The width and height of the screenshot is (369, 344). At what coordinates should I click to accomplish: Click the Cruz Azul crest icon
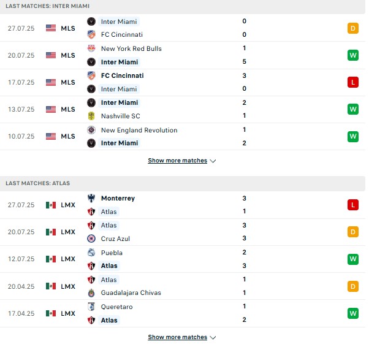(x=91, y=239)
